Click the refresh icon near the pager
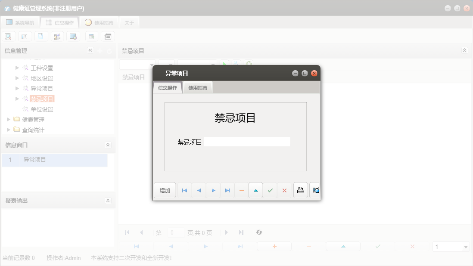This screenshot has height=266, width=473. [x=259, y=232]
